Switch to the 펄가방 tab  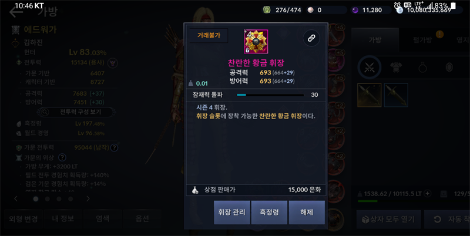click(422, 40)
